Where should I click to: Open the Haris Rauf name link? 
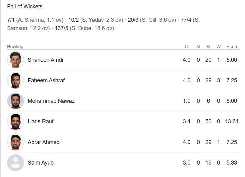tap(41, 121)
